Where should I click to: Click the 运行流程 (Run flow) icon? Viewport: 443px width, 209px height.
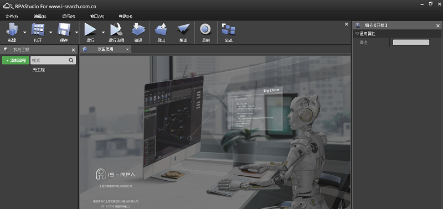point(116,29)
